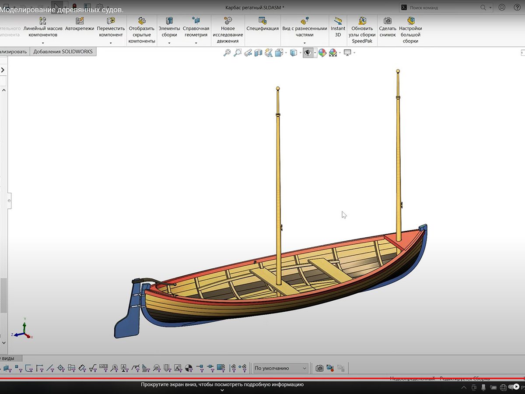Click Отобразить скрытые компоненты icon
The height and width of the screenshot is (394, 525).
(142, 30)
